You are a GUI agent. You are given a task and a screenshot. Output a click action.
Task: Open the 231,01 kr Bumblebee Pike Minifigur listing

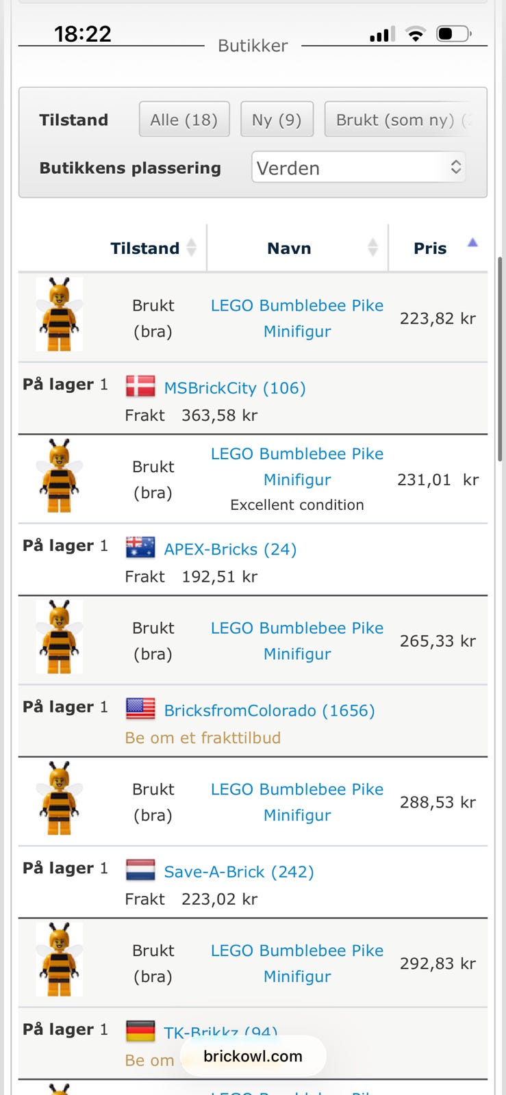click(x=297, y=467)
